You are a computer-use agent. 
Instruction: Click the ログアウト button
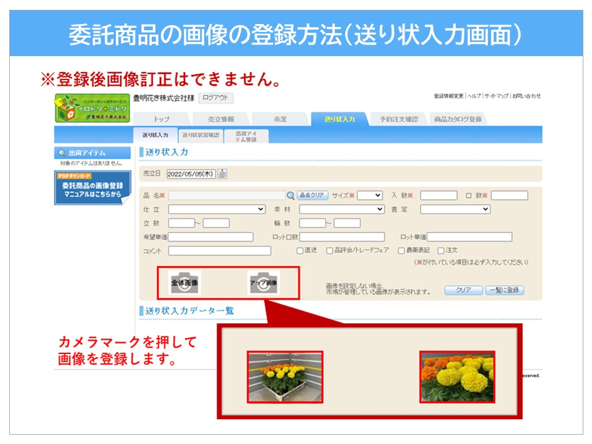click(215, 98)
